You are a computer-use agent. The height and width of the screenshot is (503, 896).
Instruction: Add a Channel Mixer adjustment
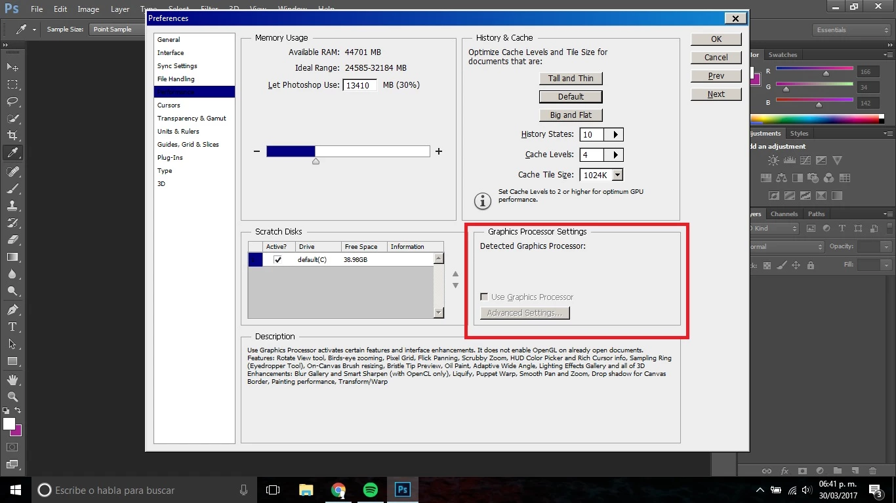[828, 177]
